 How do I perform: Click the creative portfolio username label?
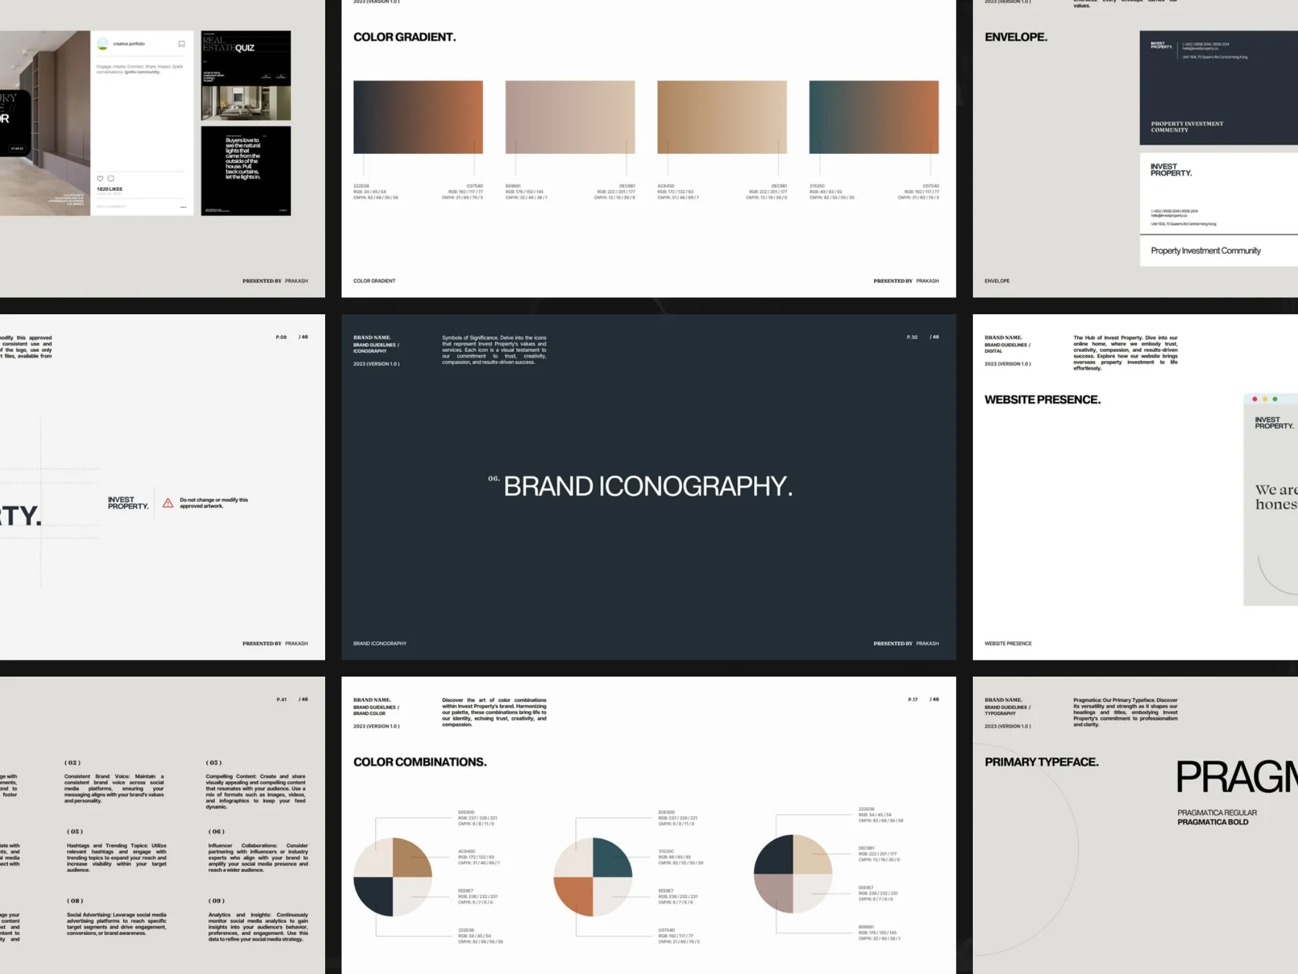click(x=129, y=44)
